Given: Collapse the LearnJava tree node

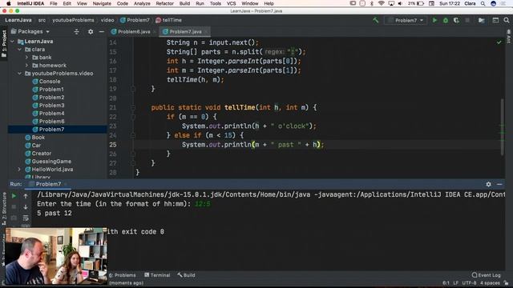Looking at the screenshot, I should (x=13, y=42).
